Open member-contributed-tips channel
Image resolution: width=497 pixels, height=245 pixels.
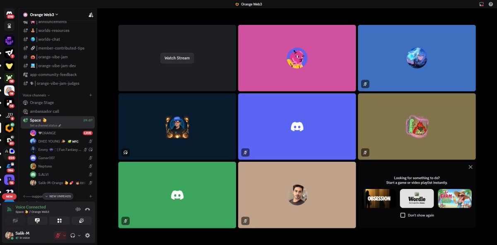[x=58, y=48]
